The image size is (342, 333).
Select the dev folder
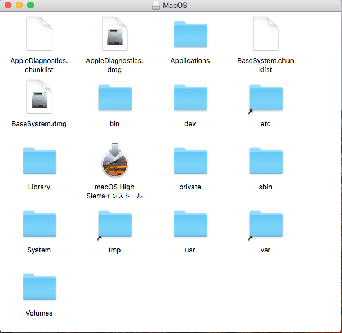[x=190, y=99]
